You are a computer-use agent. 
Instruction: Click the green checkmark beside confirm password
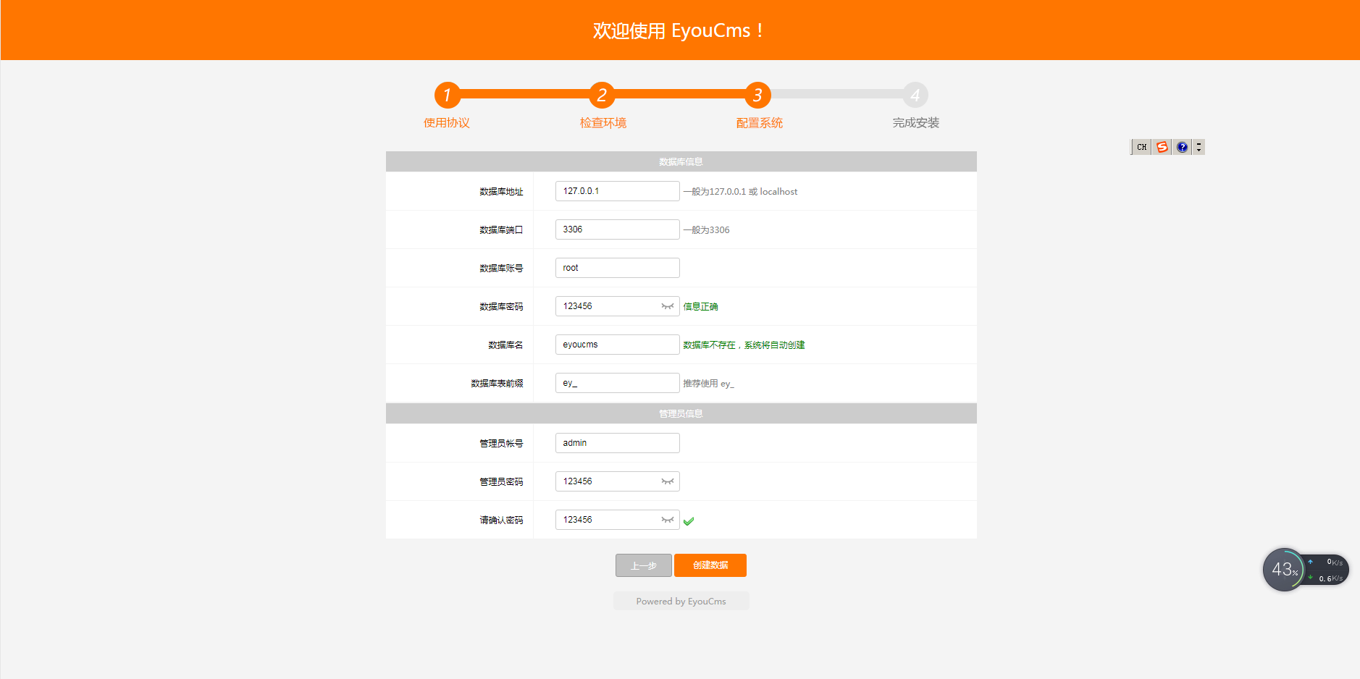[x=689, y=520]
